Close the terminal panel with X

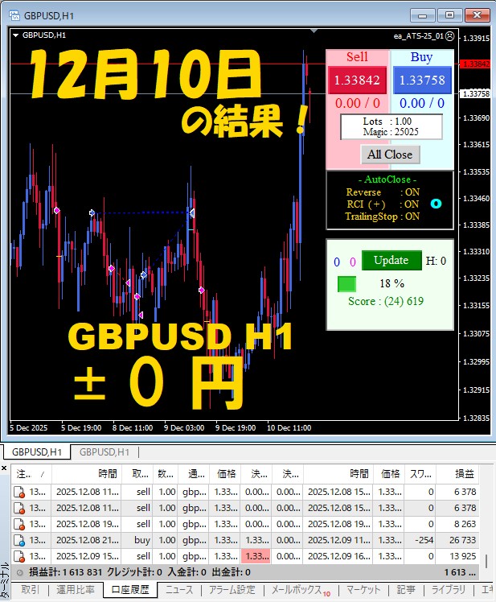[x=4, y=468]
